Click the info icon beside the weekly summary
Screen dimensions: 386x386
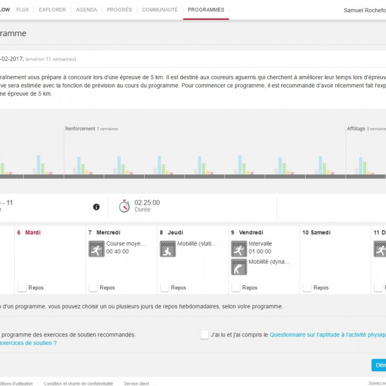[96, 207]
